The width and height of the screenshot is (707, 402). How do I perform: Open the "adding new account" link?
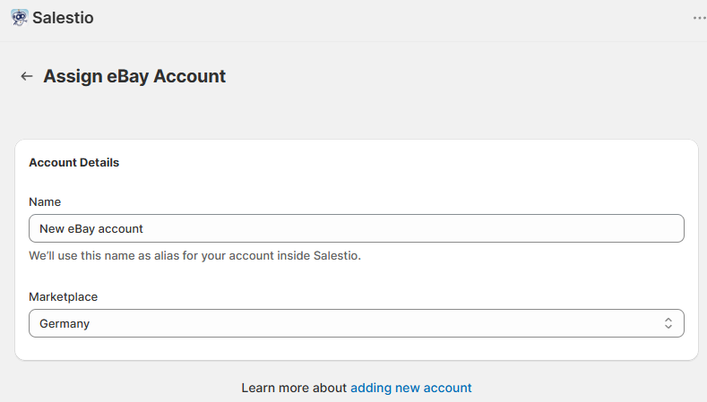tap(410, 388)
